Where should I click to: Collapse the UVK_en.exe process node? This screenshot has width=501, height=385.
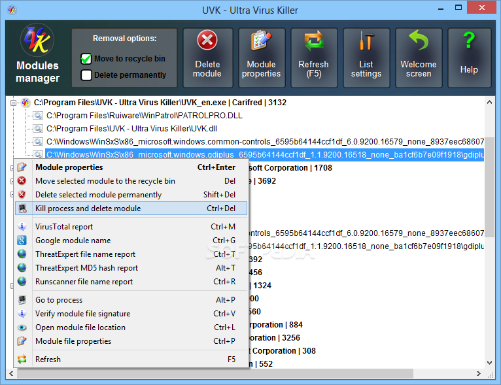coord(14,103)
